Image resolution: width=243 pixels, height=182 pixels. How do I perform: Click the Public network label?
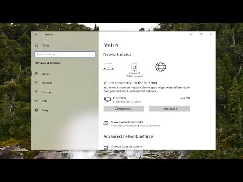click(135, 76)
